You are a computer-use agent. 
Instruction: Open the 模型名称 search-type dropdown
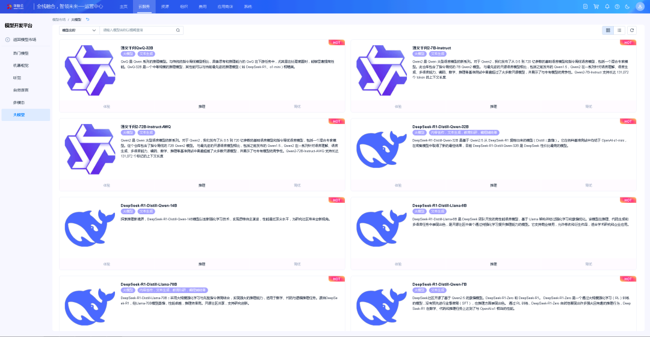[x=79, y=30]
